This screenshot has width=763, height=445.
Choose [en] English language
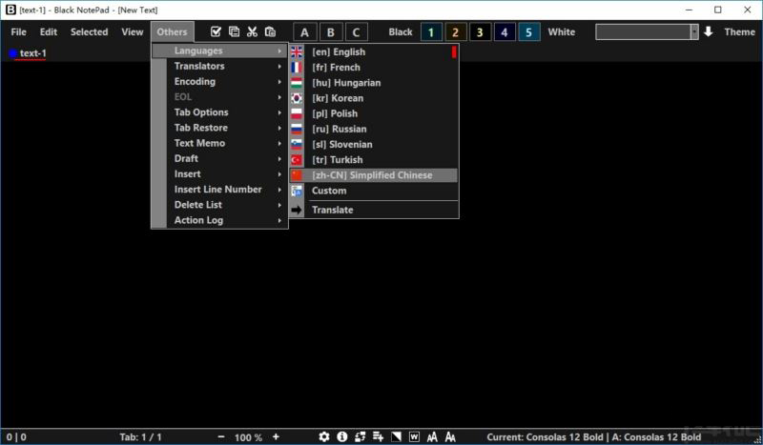point(374,52)
